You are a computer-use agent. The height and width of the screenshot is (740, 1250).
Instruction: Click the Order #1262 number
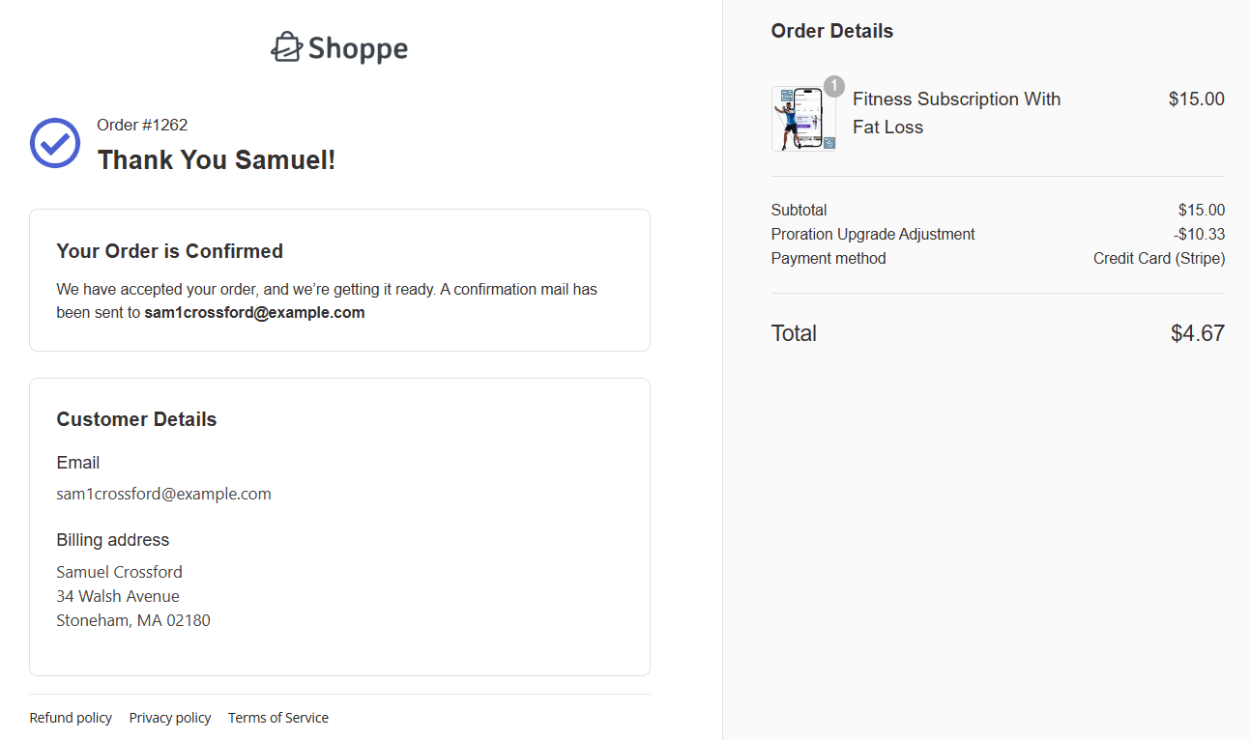pos(142,125)
